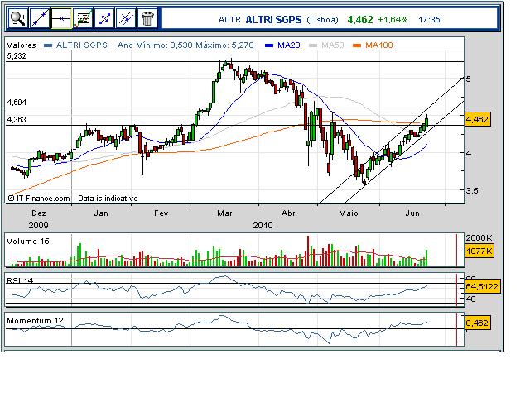Screen dimensions: 530x397
Task: Select the parallel channel lines tool
Action: pos(126,18)
